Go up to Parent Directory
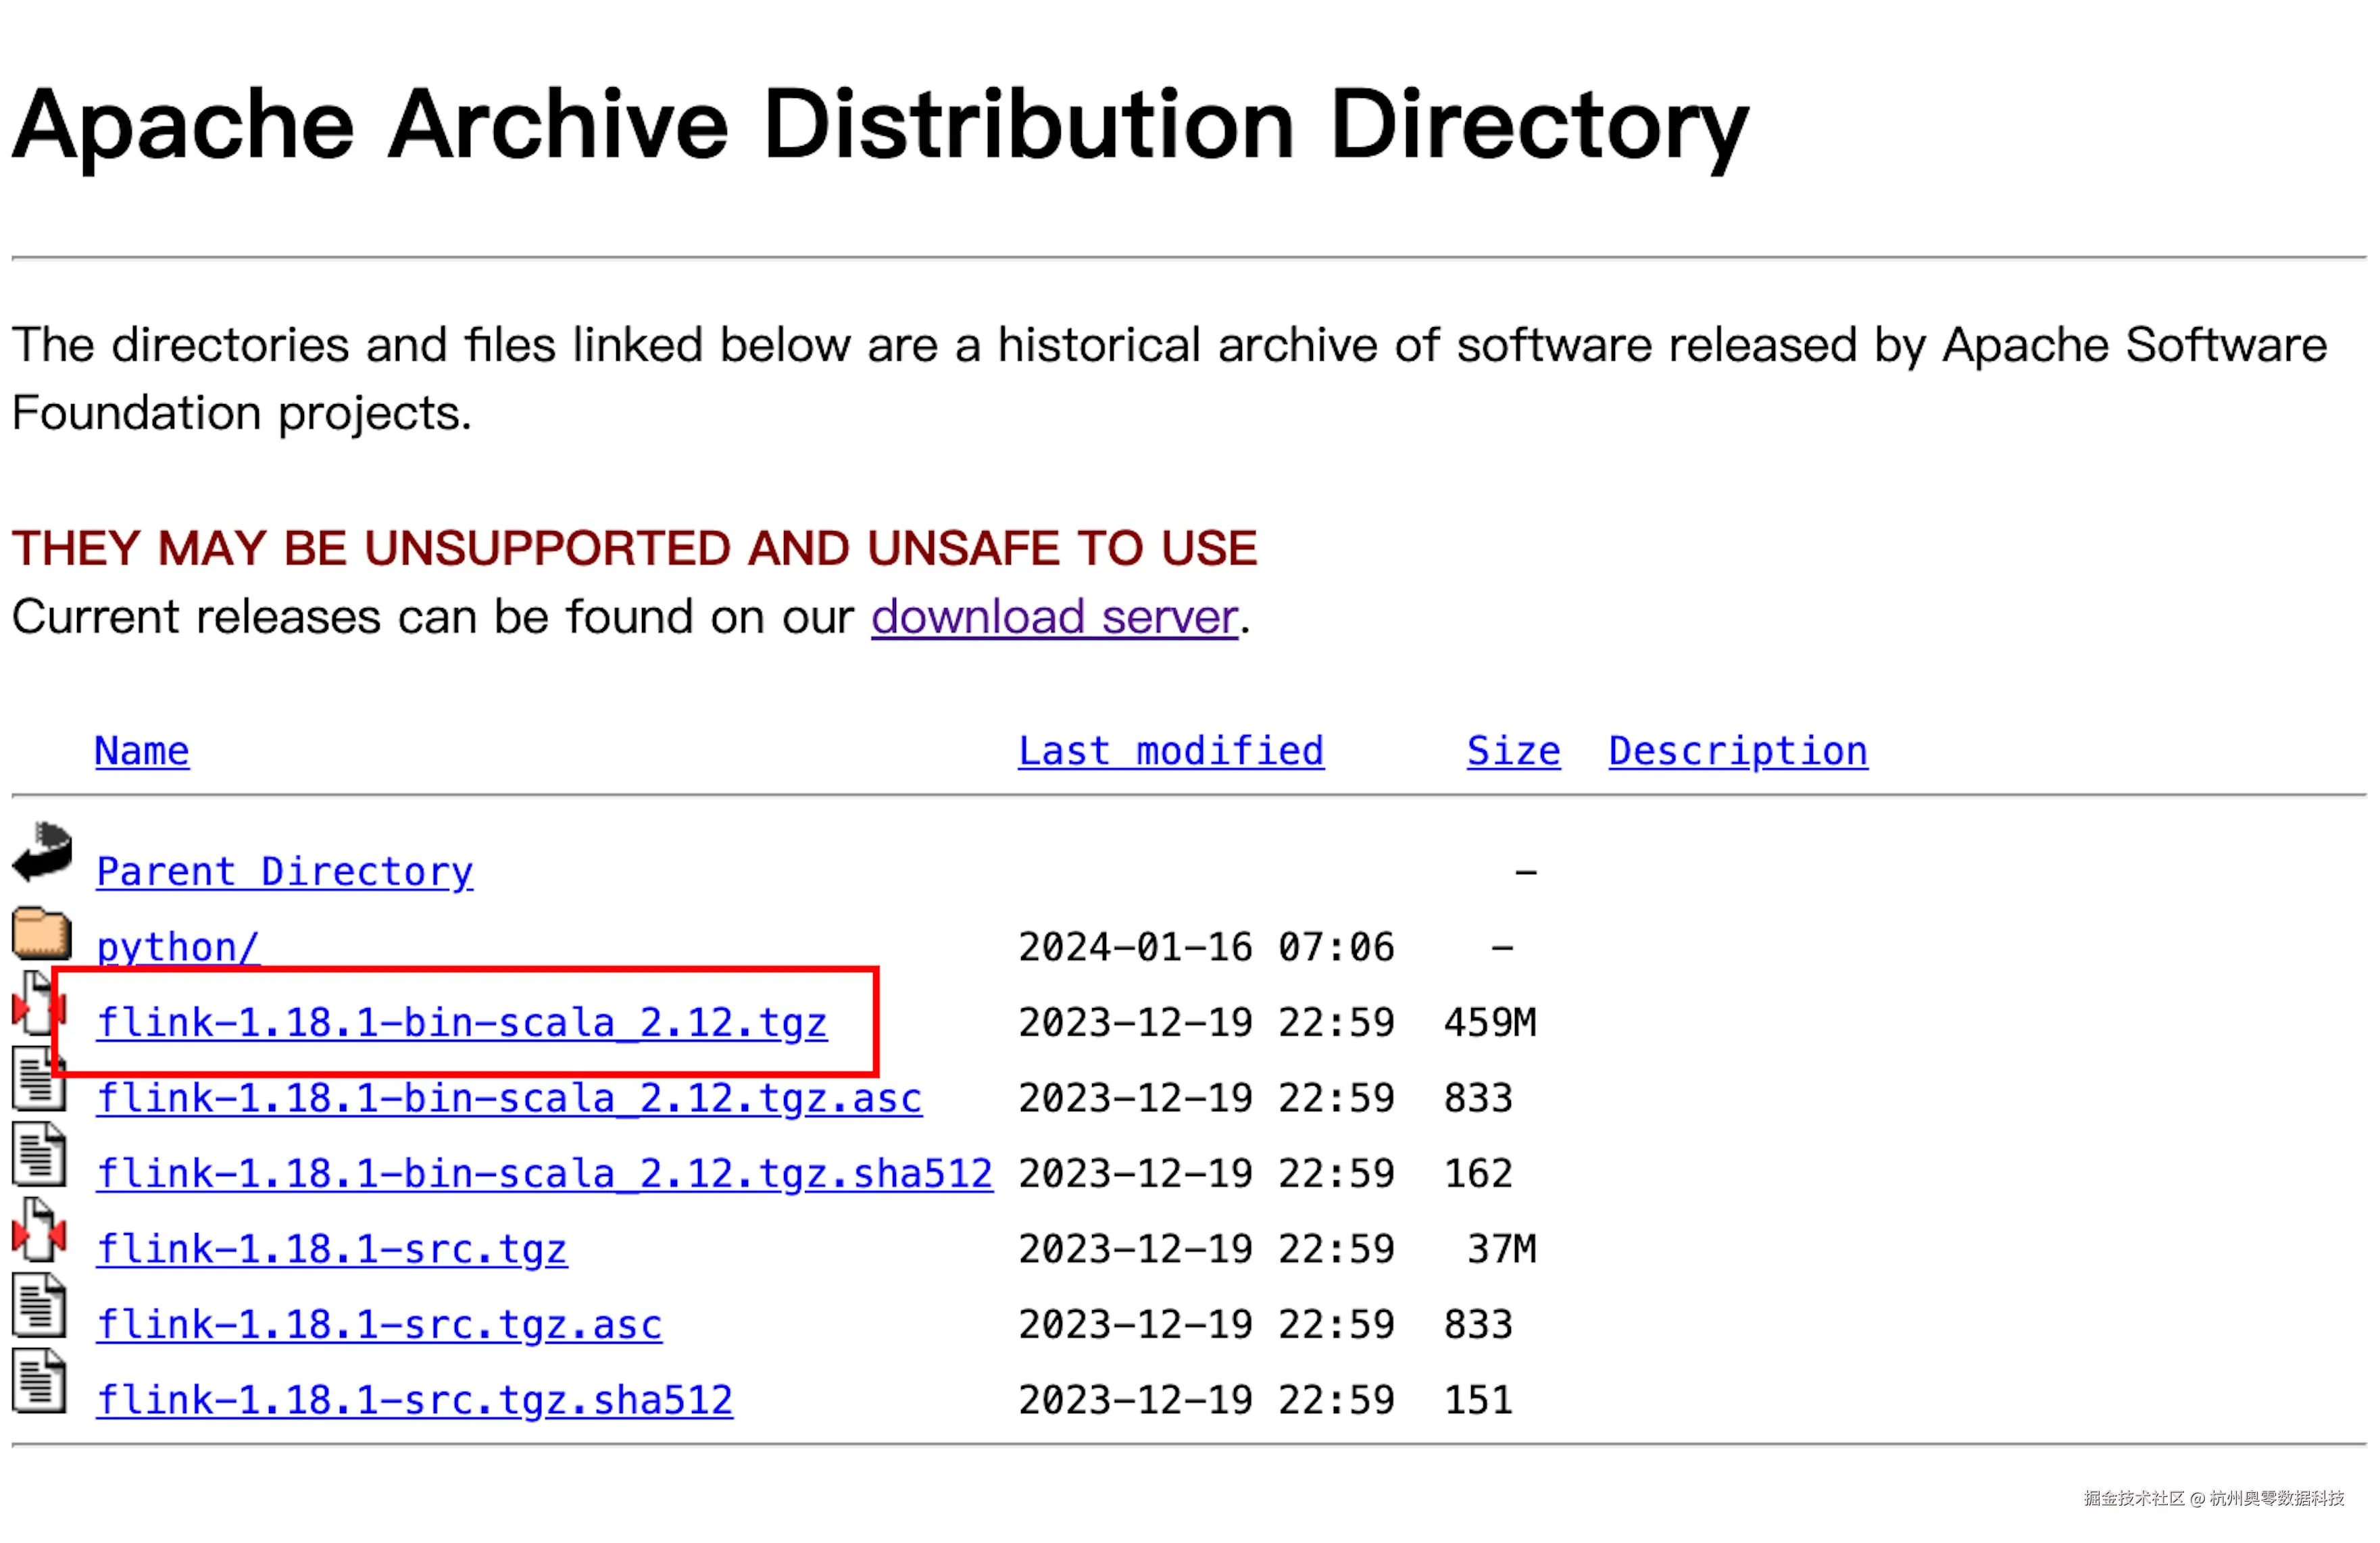Screen dimensions: 2380x1543 click(x=285, y=872)
